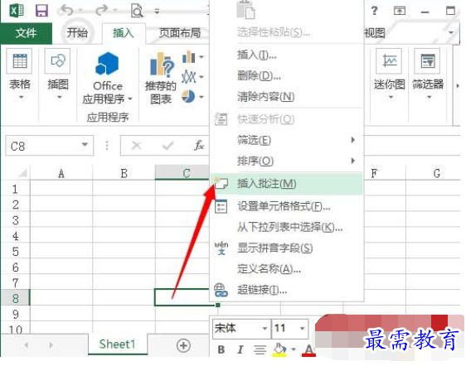Insert a column chart icon
This screenshot has width=466, height=366.
(x=189, y=56)
